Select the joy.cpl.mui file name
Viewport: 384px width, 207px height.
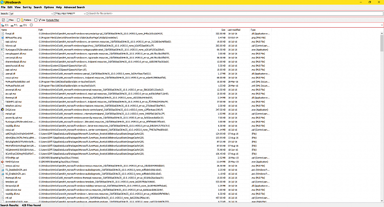pyautogui.click(x=11, y=94)
